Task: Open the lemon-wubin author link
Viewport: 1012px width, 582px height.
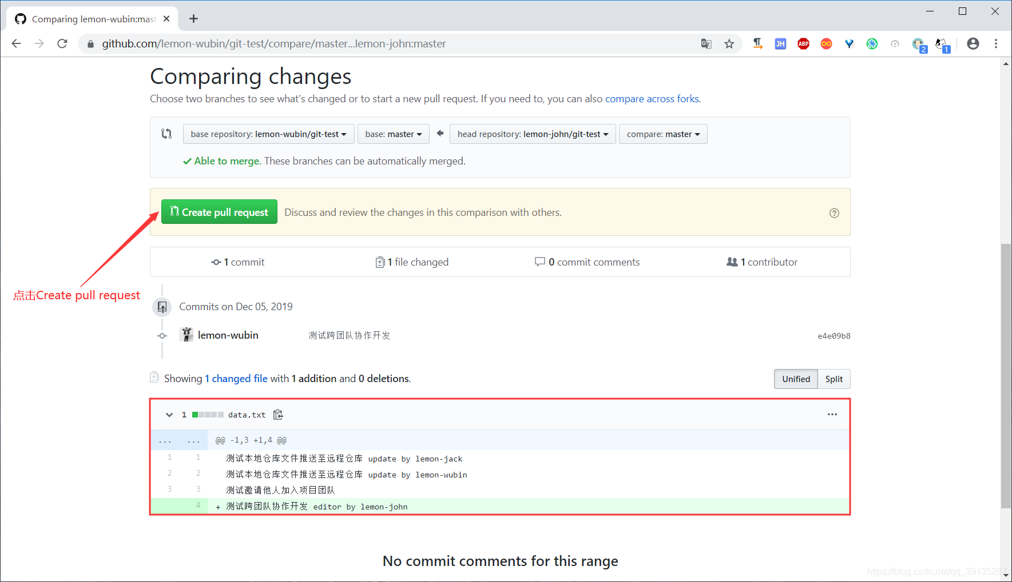Action: (x=228, y=335)
